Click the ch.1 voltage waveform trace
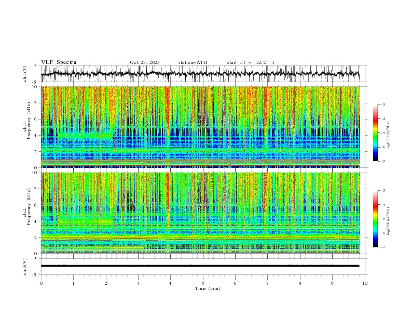 (x=200, y=74)
